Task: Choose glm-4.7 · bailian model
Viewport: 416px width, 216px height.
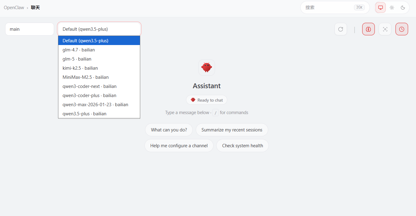Action: click(99, 50)
